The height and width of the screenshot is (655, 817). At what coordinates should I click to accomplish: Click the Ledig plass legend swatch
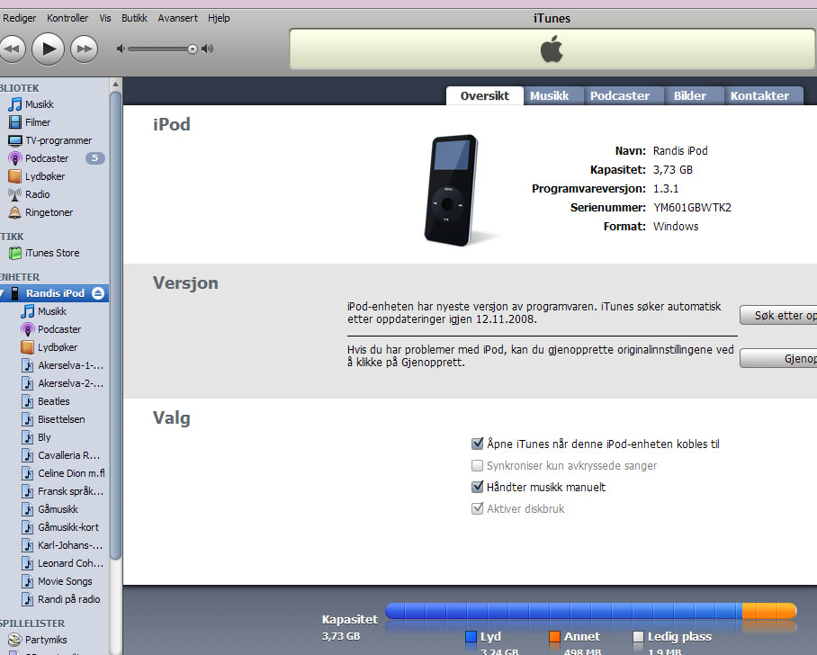[x=638, y=637]
